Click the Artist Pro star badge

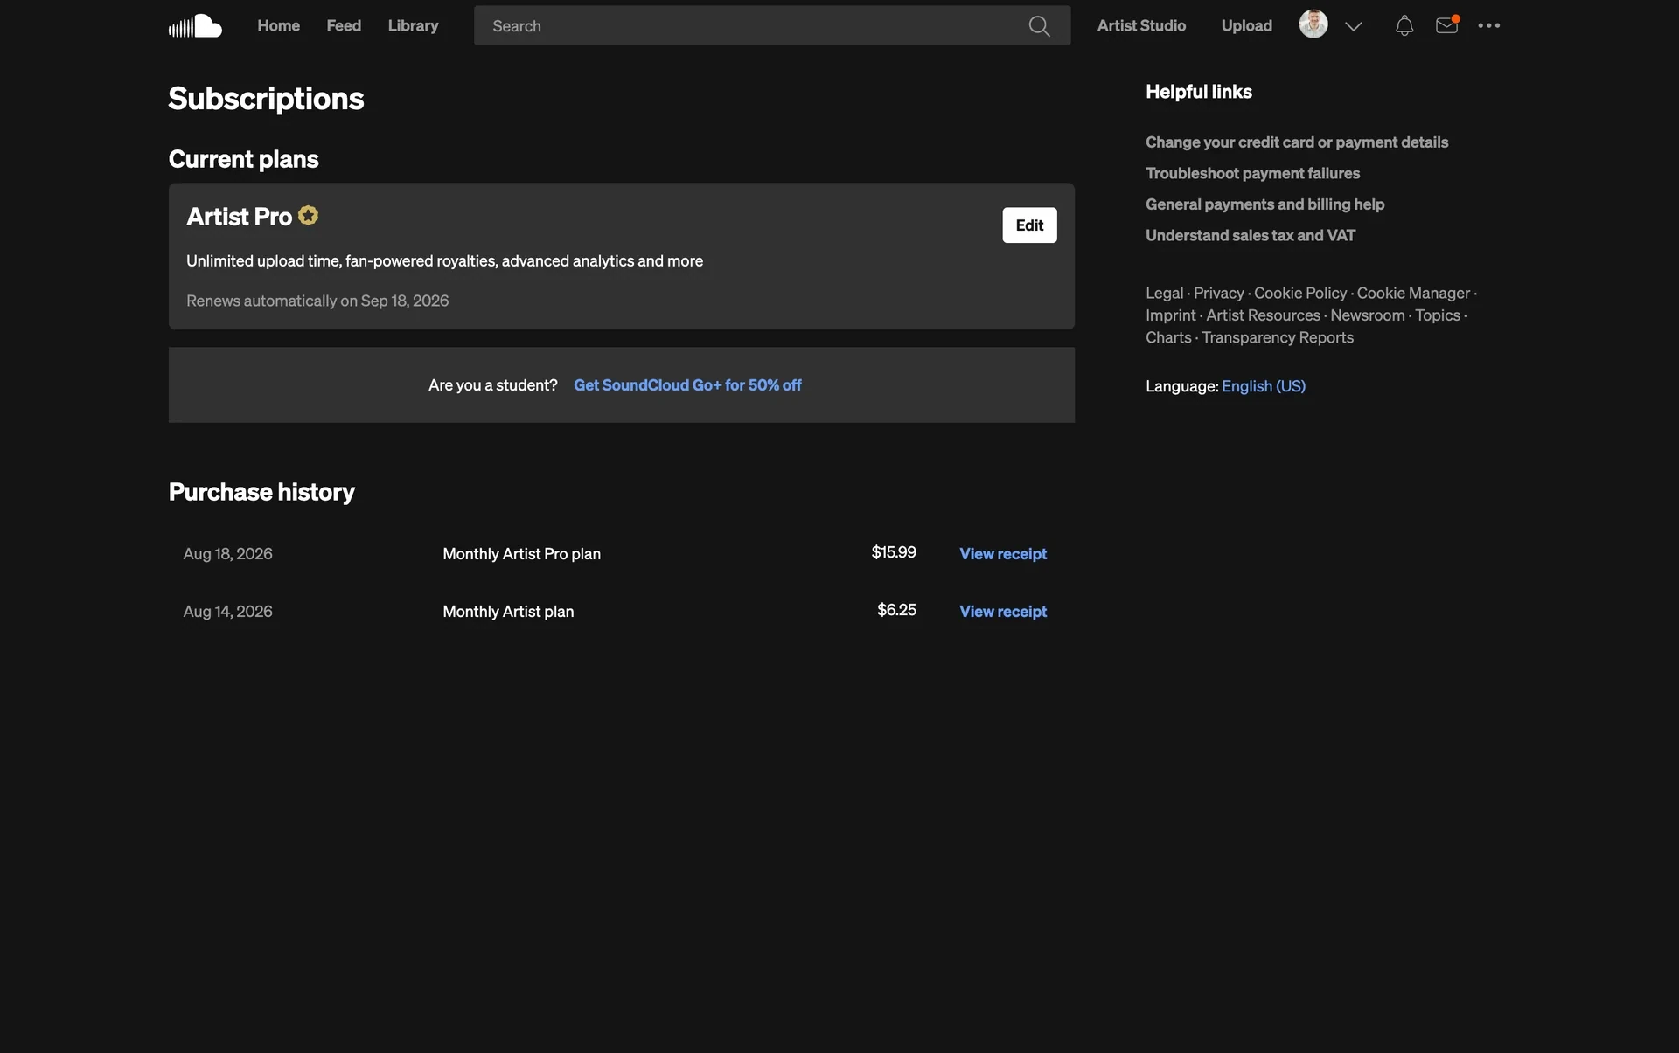(308, 215)
